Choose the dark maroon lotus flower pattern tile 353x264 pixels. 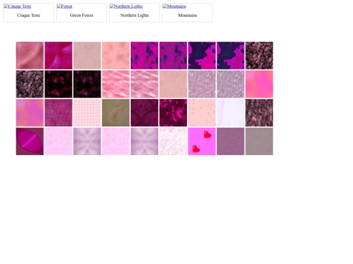point(144,113)
